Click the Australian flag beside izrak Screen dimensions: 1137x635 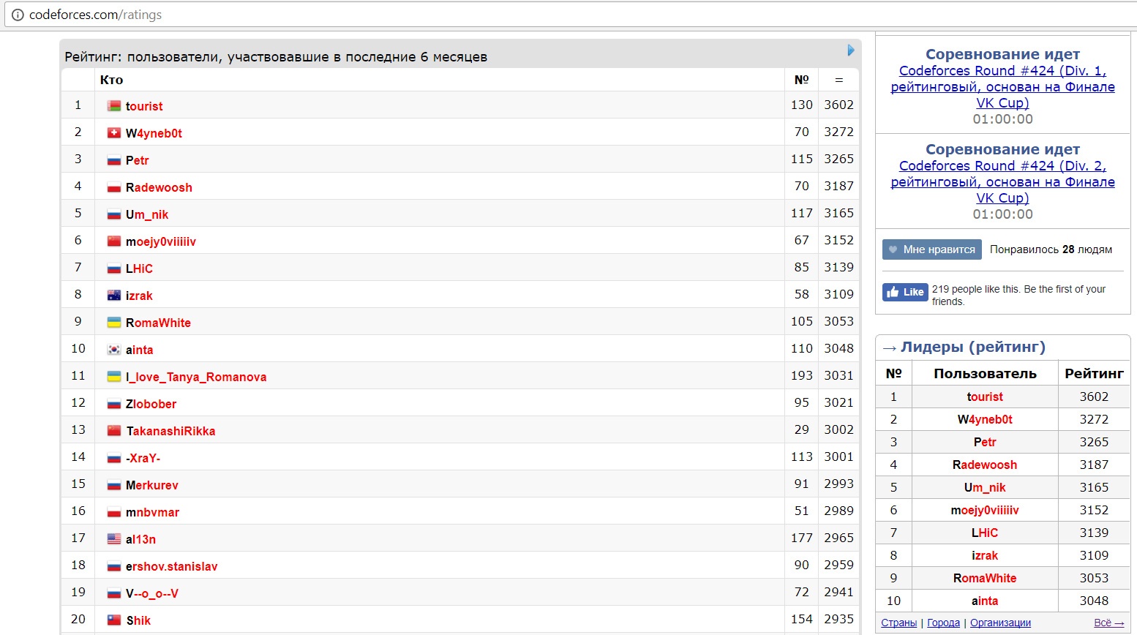114,296
